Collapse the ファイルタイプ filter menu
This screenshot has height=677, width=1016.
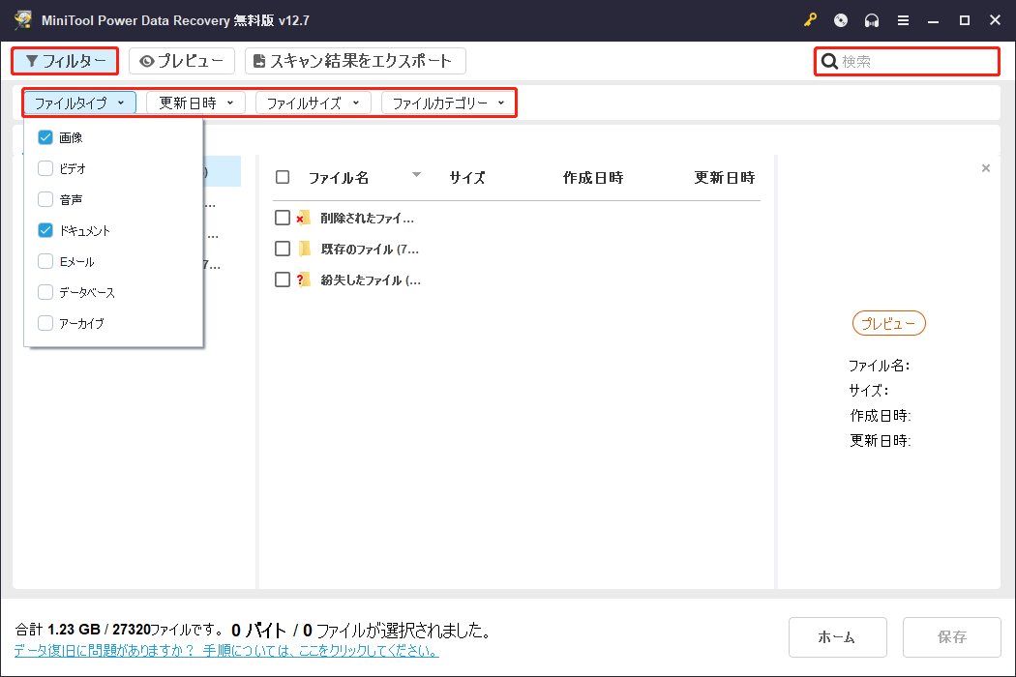tap(78, 103)
